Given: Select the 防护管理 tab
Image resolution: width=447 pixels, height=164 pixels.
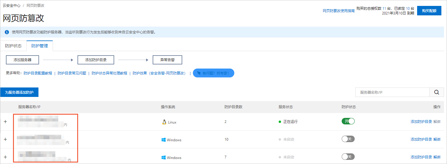Looking at the screenshot, I should pos(40,46).
